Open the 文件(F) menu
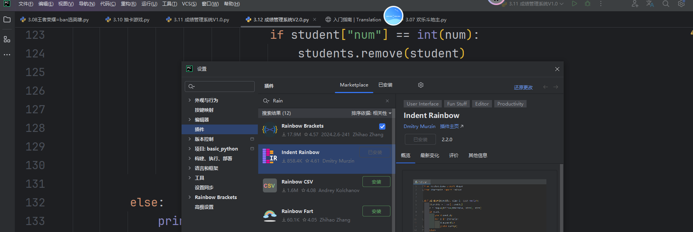693x232 pixels. coord(26,4)
